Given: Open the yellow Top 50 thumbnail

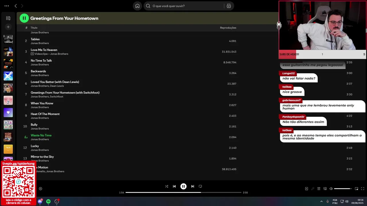Looking at the screenshot, I should (8, 149).
